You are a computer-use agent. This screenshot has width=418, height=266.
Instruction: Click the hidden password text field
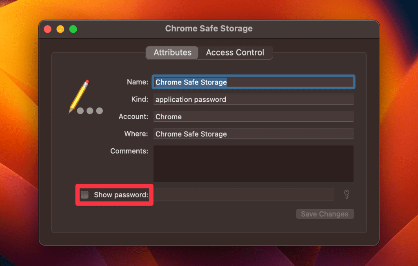pyautogui.click(x=243, y=195)
